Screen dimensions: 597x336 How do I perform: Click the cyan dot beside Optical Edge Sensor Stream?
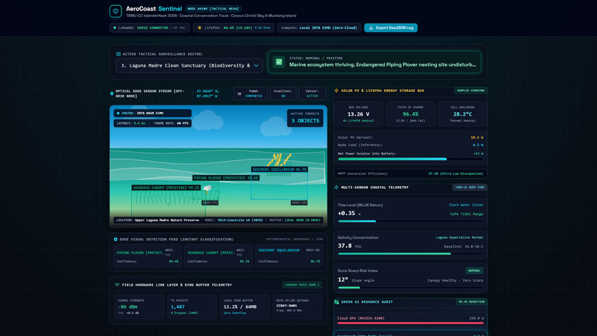click(x=112, y=93)
